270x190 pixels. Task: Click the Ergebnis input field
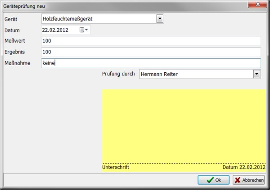tap(151, 52)
